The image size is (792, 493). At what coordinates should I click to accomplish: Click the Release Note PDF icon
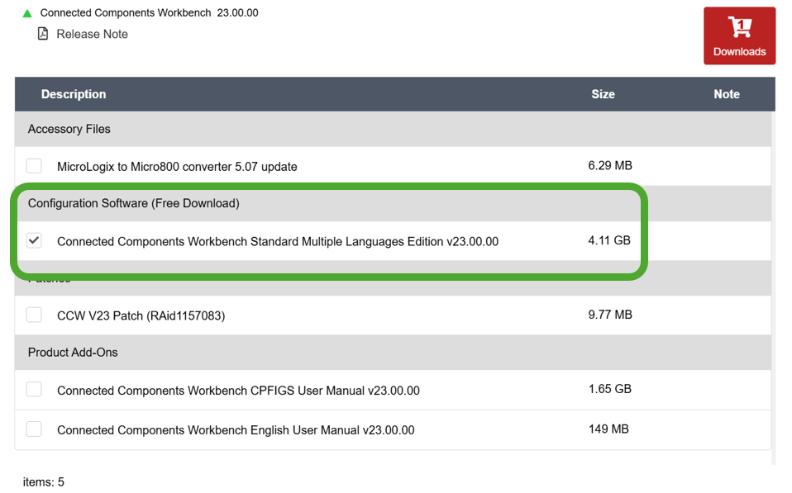43,34
